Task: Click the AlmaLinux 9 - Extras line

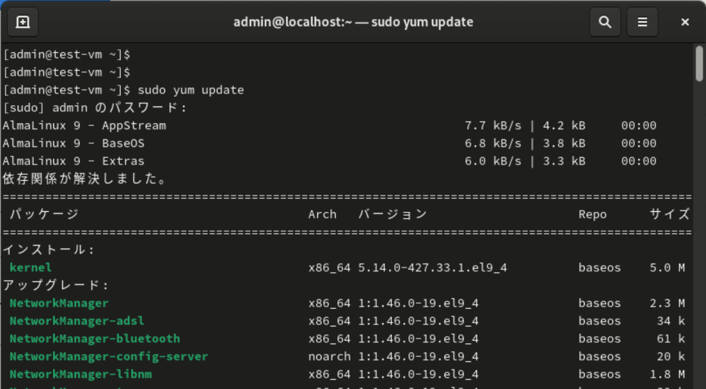Action: (329, 161)
